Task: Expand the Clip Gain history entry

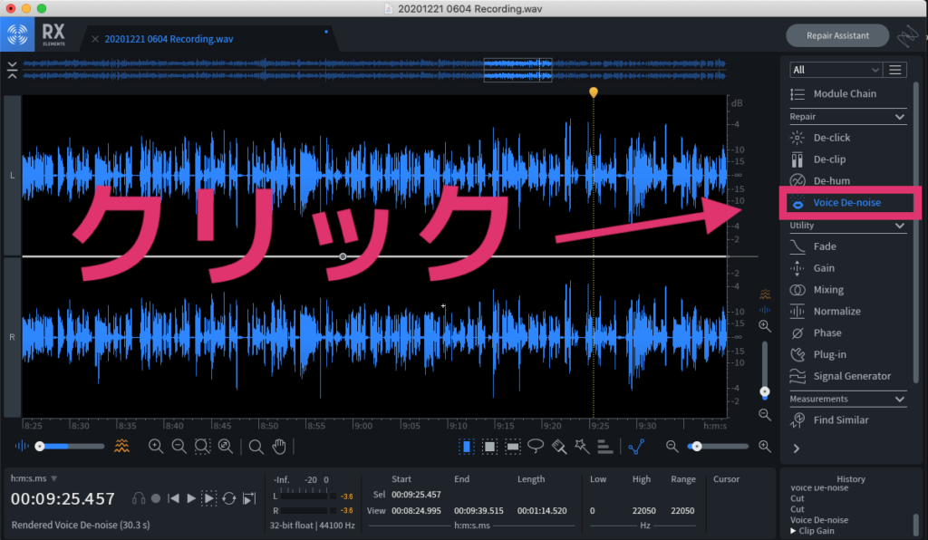Action: pos(793,531)
